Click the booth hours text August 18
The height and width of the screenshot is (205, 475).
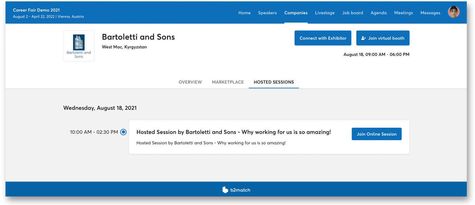pyautogui.click(x=376, y=54)
